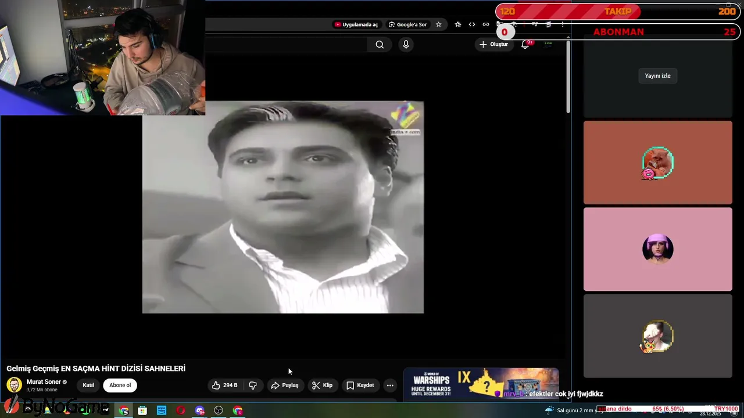Click Kaydet save button
Image resolution: width=744 pixels, height=418 pixels.
click(360, 385)
